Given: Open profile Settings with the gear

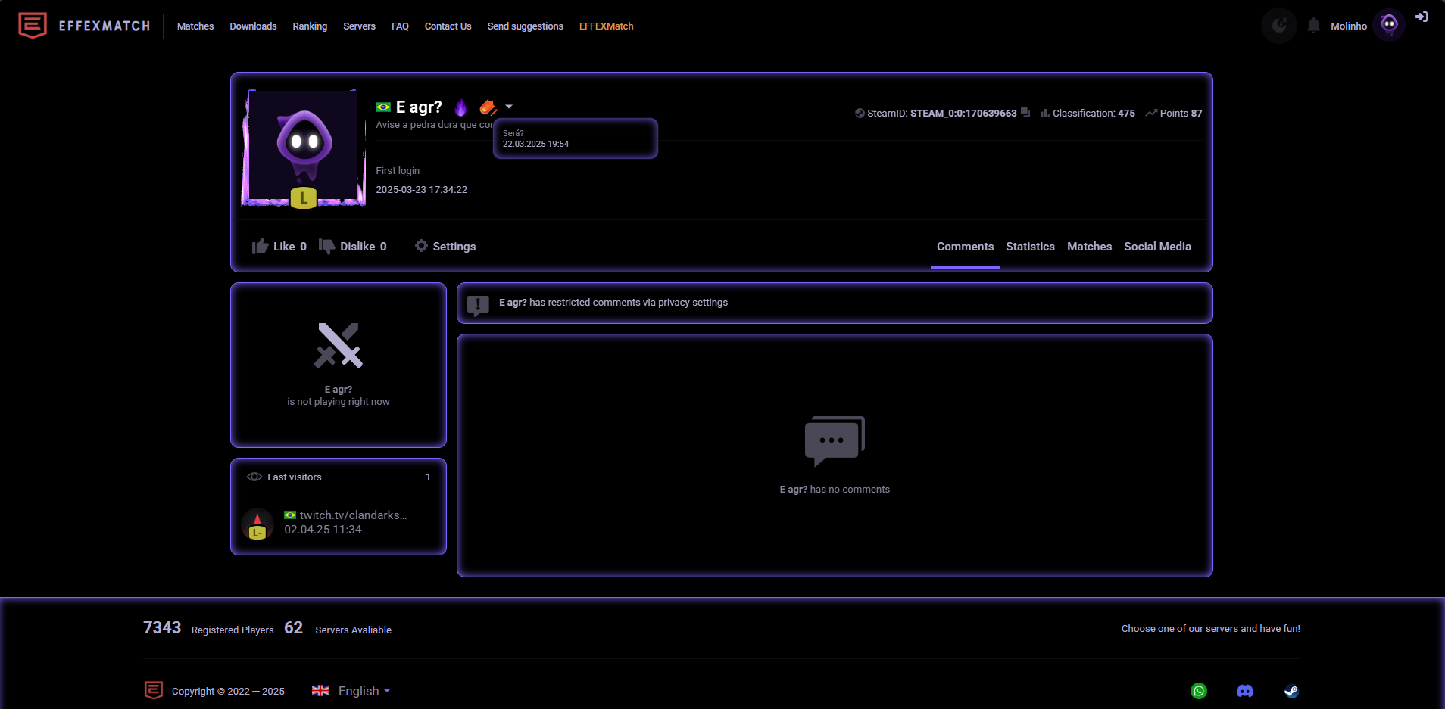Looking at the screenshot, I should [445, 246].
